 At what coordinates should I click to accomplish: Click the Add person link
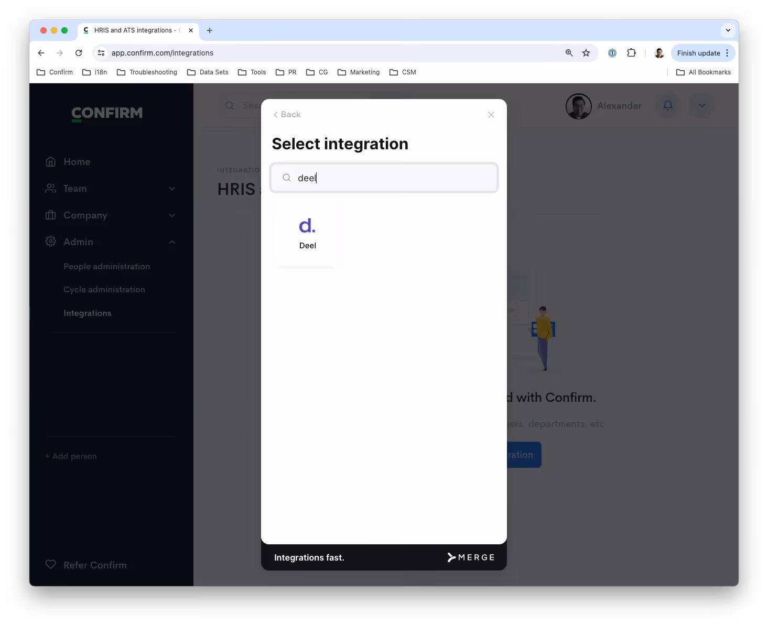(x=71, y=456)
